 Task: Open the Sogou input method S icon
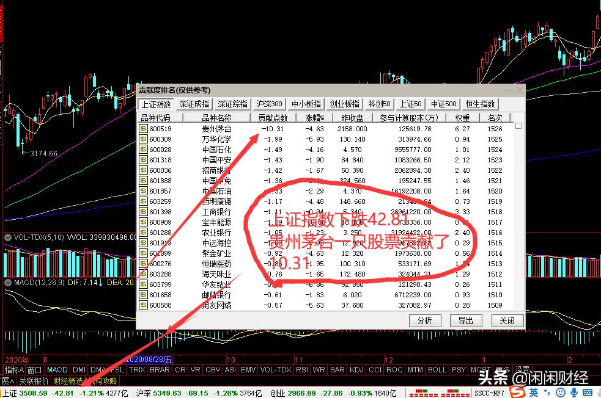pyautogui.click(x=517, y=393)
